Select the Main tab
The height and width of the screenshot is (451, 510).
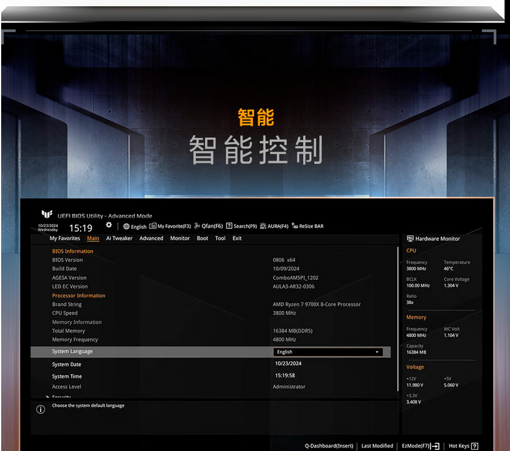(93, 238)
